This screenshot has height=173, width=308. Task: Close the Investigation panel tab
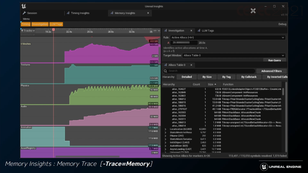pos(192,31)
